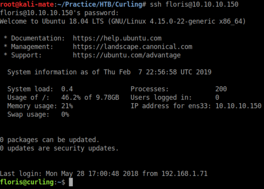
Task: Click the floris@curling prompt text
Action: 27,182
